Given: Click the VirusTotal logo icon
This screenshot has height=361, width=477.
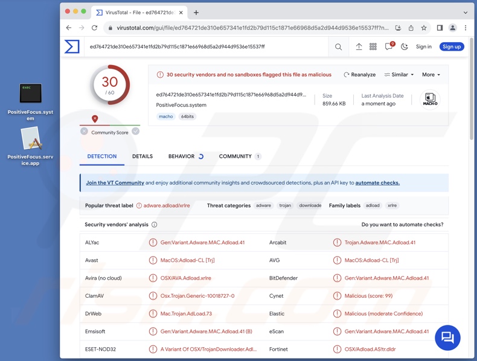Looking at the screenshot, I should pos(72,46).
